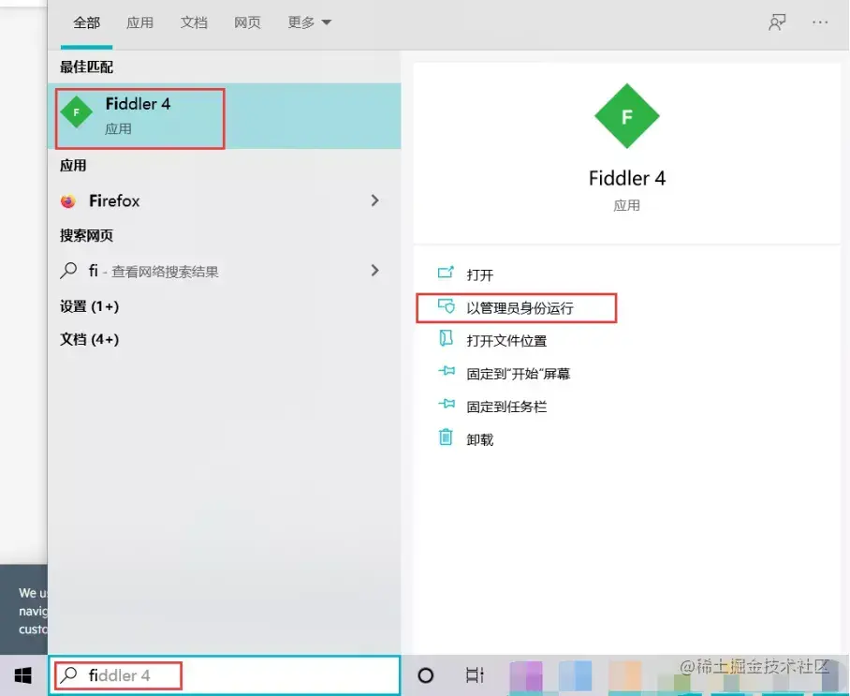Click the search box magnifier icon

pos(68,674)
